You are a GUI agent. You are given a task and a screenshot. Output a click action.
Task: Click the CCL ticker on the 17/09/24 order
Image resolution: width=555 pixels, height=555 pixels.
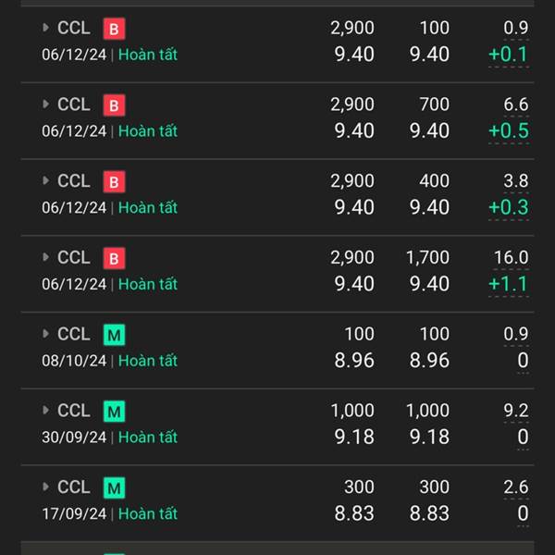pos(74,487)
